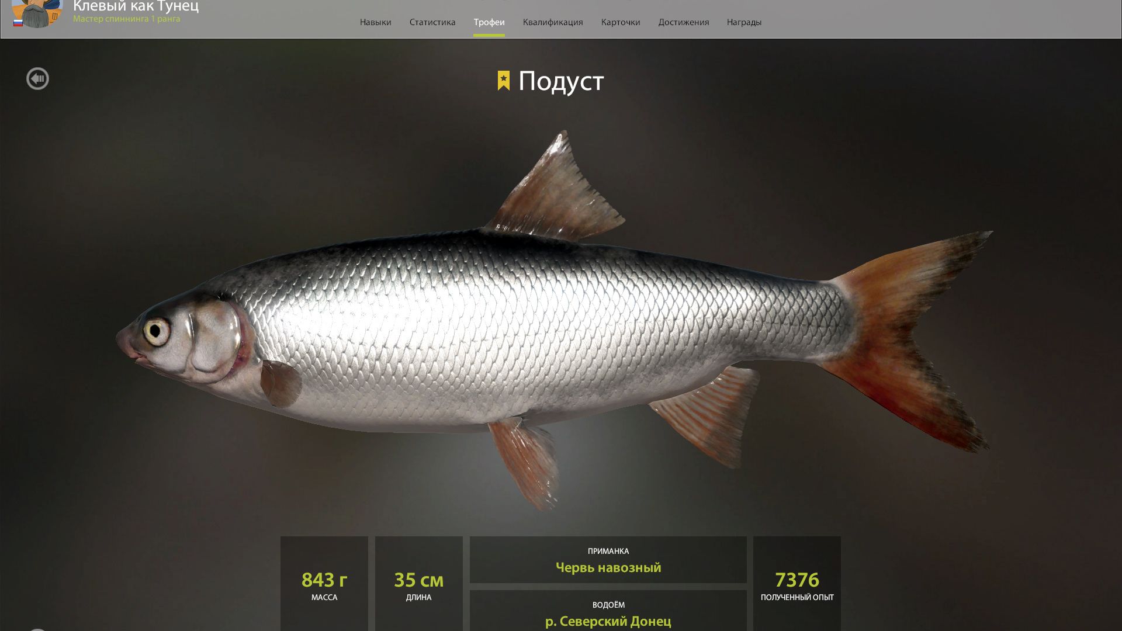
Task: Click the Мастер спиннинга 1 ранга rank
Action: (x=127, y=19)
